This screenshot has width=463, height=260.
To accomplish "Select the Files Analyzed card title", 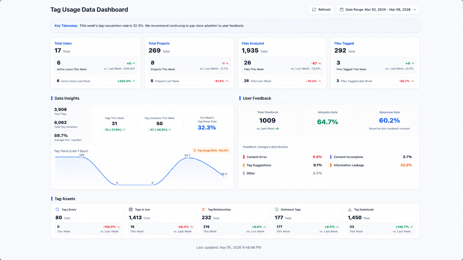I will click(253, 43).
